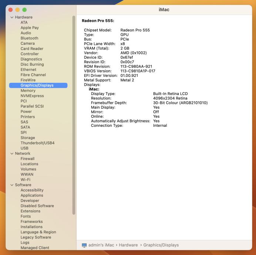
Task: Select NVMExpress in sidebar
Action: (32, 96)
